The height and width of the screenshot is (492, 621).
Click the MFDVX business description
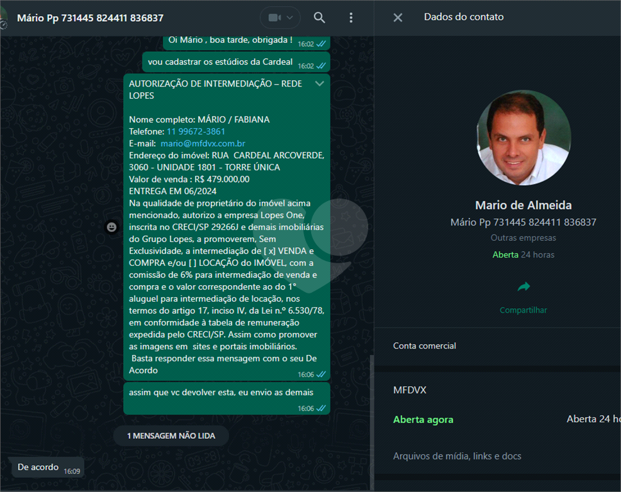(409, 390)
